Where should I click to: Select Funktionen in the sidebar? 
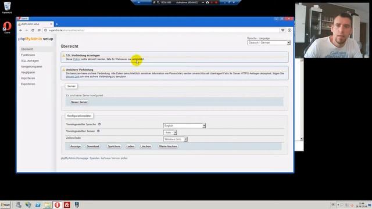click(28, 55)
